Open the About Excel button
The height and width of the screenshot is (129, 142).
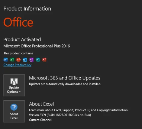[x=14, y=111]
